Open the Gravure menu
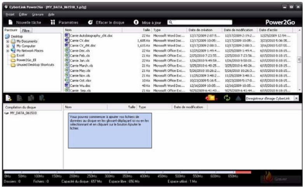 pos(38,14)
